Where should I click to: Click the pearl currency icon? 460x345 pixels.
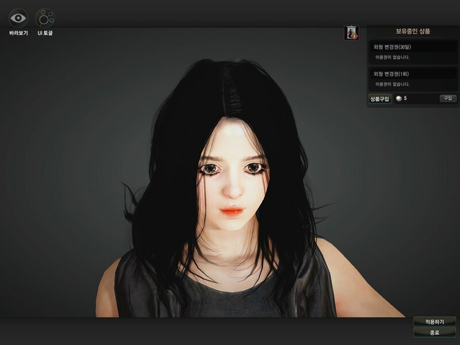(x=398, y=98)
